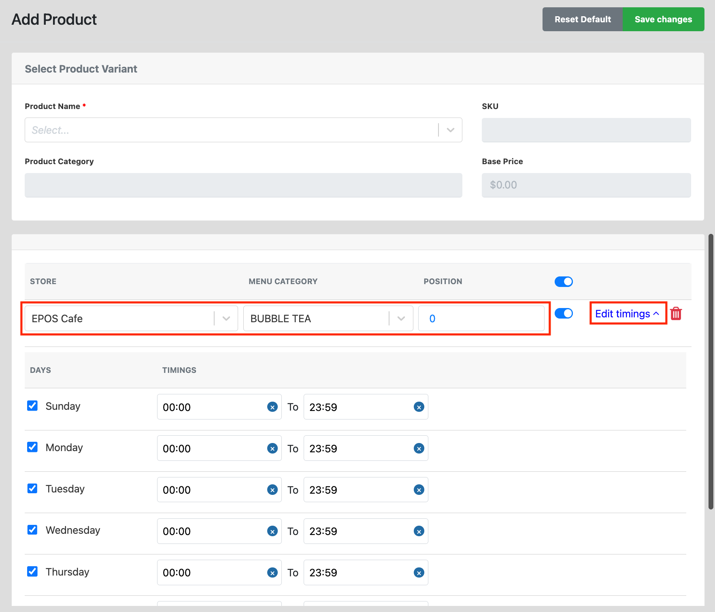
Task: Clear Sunday end time 23:59 with x icon
Action: coord(419,407)
